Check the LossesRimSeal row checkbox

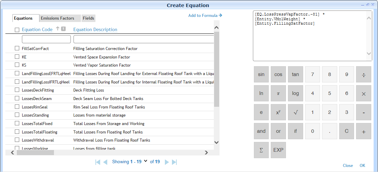pyautogui.click(x=17, y=106)
